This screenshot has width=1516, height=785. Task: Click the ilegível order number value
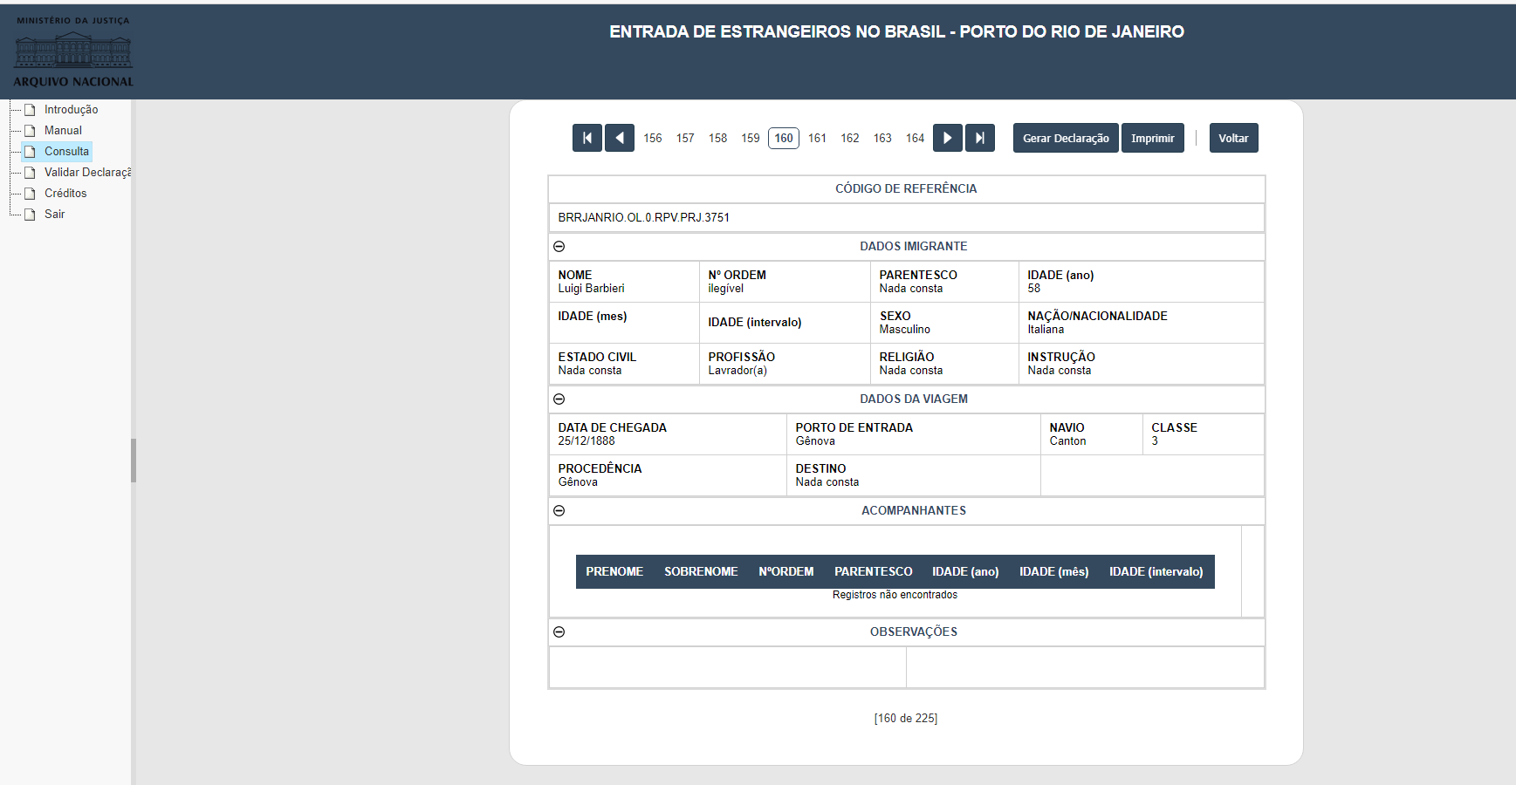tap(726, 289)
